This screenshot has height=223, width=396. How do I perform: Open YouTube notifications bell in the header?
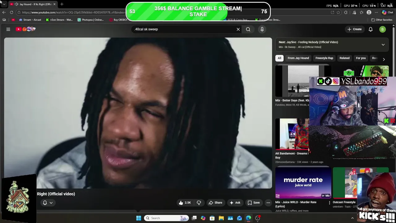click(371, 29)
